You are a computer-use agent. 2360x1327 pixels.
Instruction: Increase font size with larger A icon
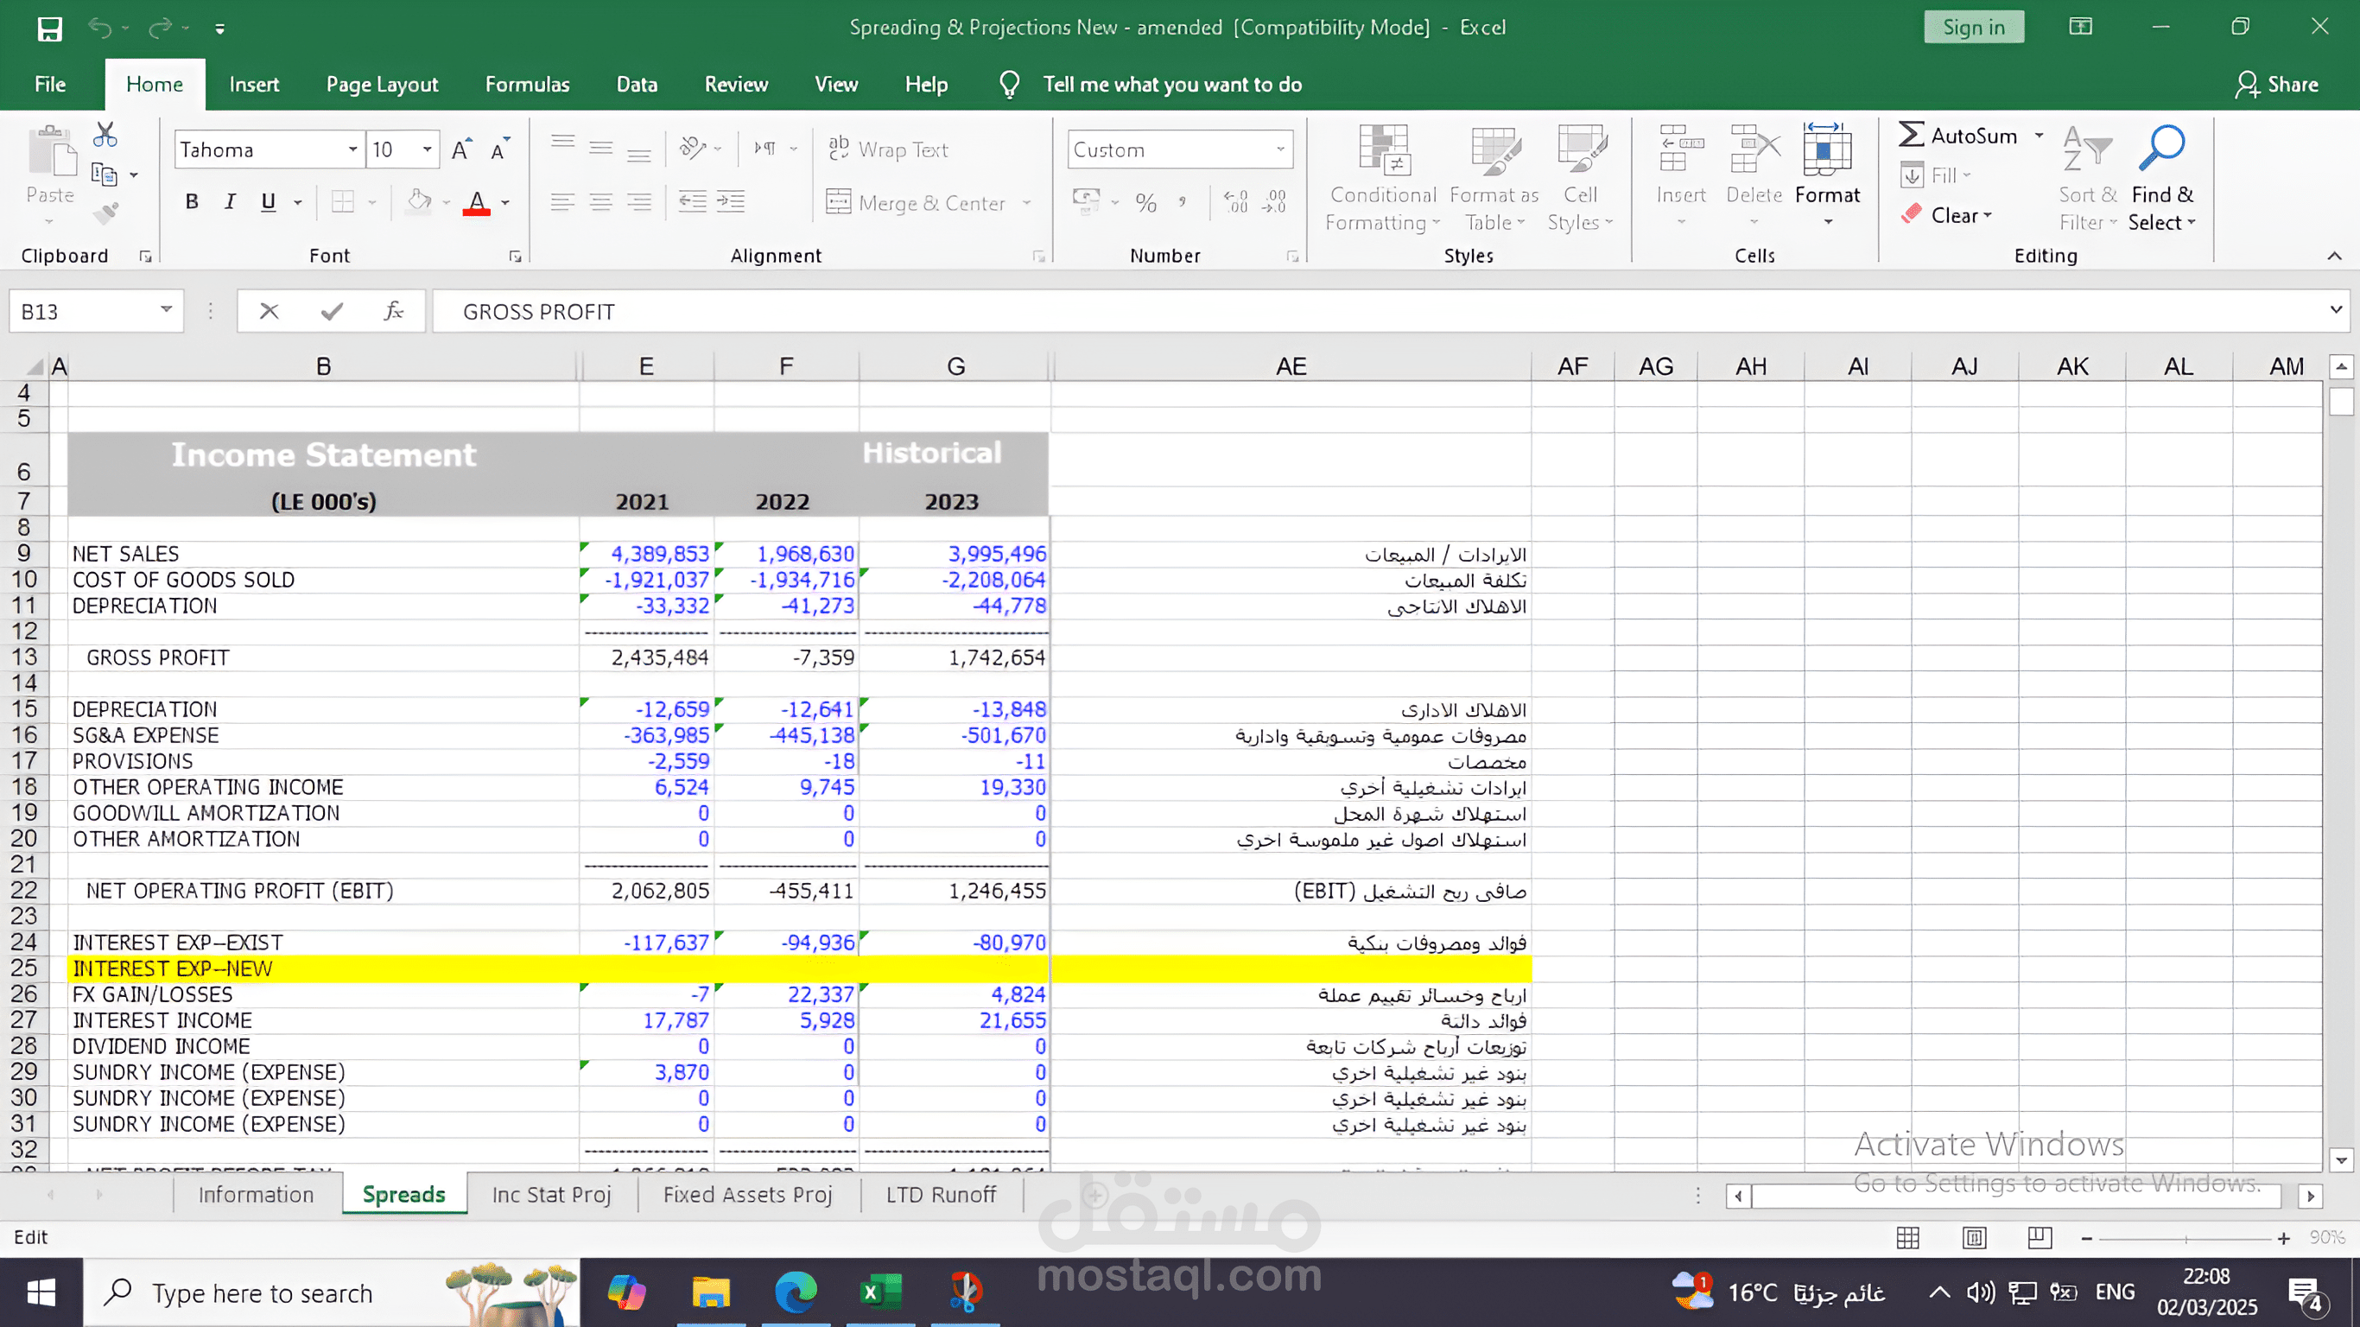(460, 149)
